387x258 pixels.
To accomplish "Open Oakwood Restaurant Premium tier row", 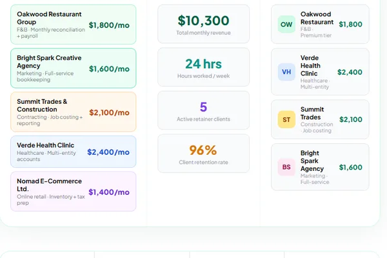I will pos(320,25).
